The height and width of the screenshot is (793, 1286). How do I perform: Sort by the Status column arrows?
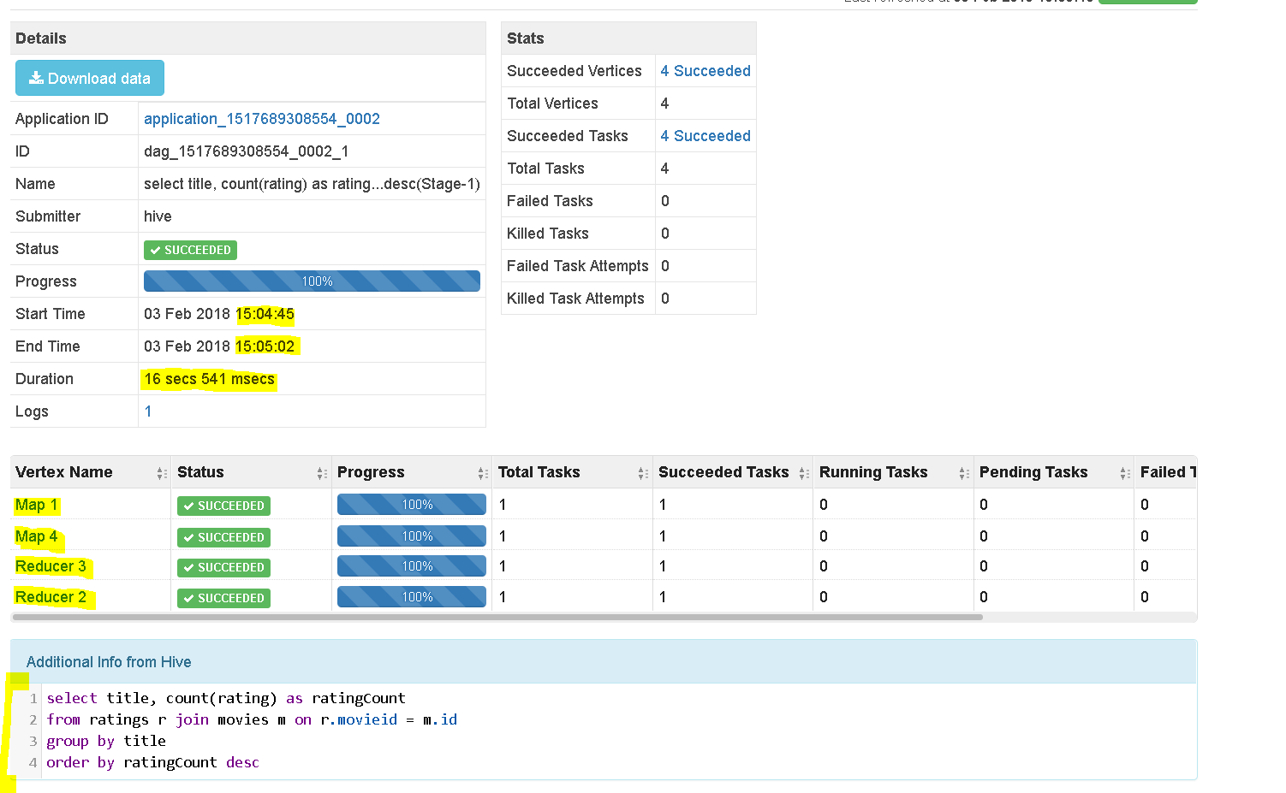tap(322, 473)
